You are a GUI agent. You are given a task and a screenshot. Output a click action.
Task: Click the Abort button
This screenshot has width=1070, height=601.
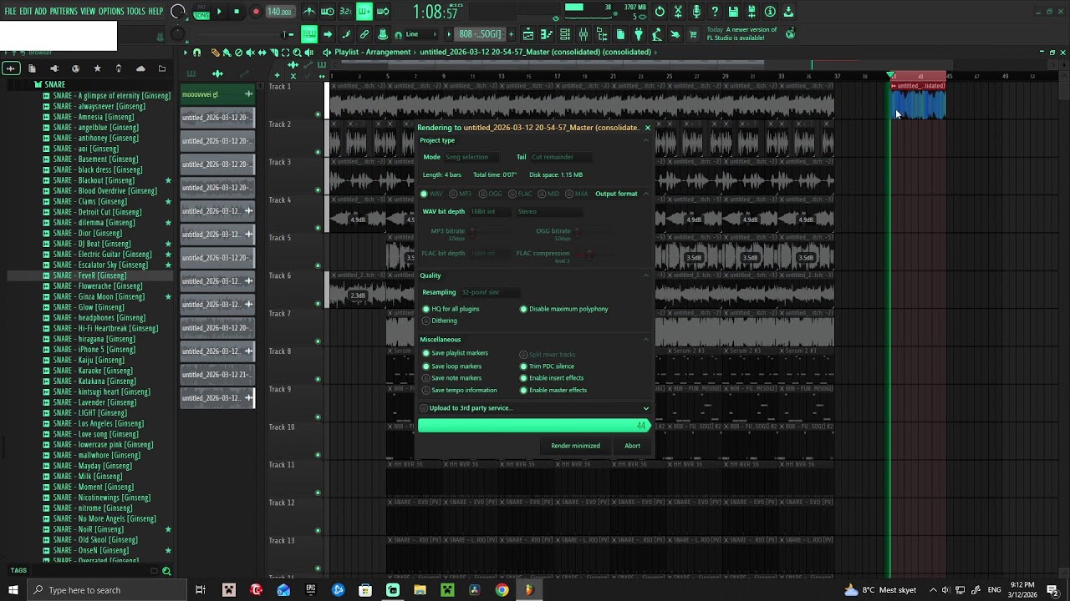632,446
